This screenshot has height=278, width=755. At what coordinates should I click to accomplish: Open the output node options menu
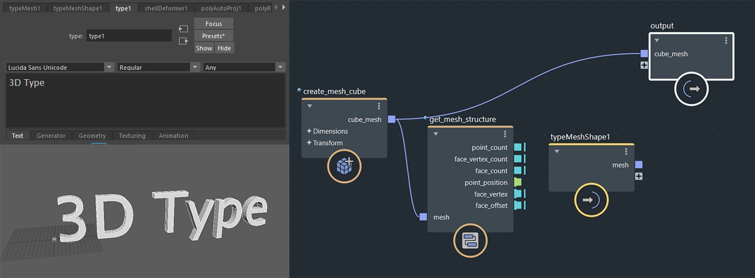tap(726, 40)
